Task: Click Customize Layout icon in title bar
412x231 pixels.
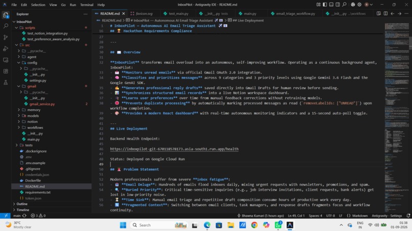Action: 318,5
